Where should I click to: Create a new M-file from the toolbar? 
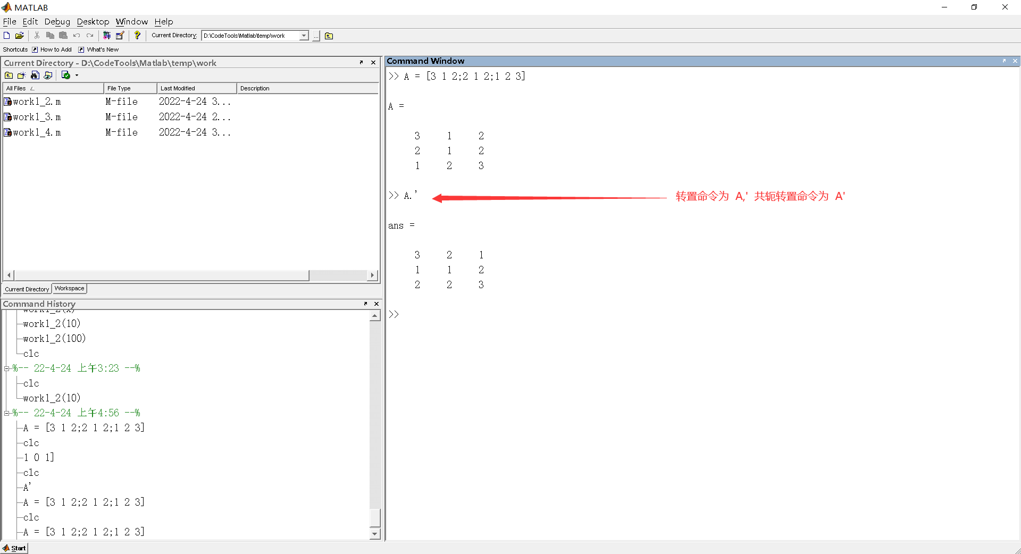coord(6,36)
